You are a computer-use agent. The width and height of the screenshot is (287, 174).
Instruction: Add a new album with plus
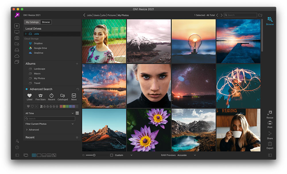tap(77, 64)
